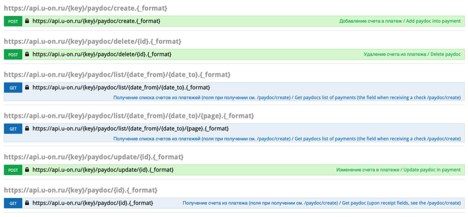Click lock icon on paydoc/delete/{id} endpoint
Image resolution: width=468 pixels, height=217 pixels.
(x=27, y=54)
